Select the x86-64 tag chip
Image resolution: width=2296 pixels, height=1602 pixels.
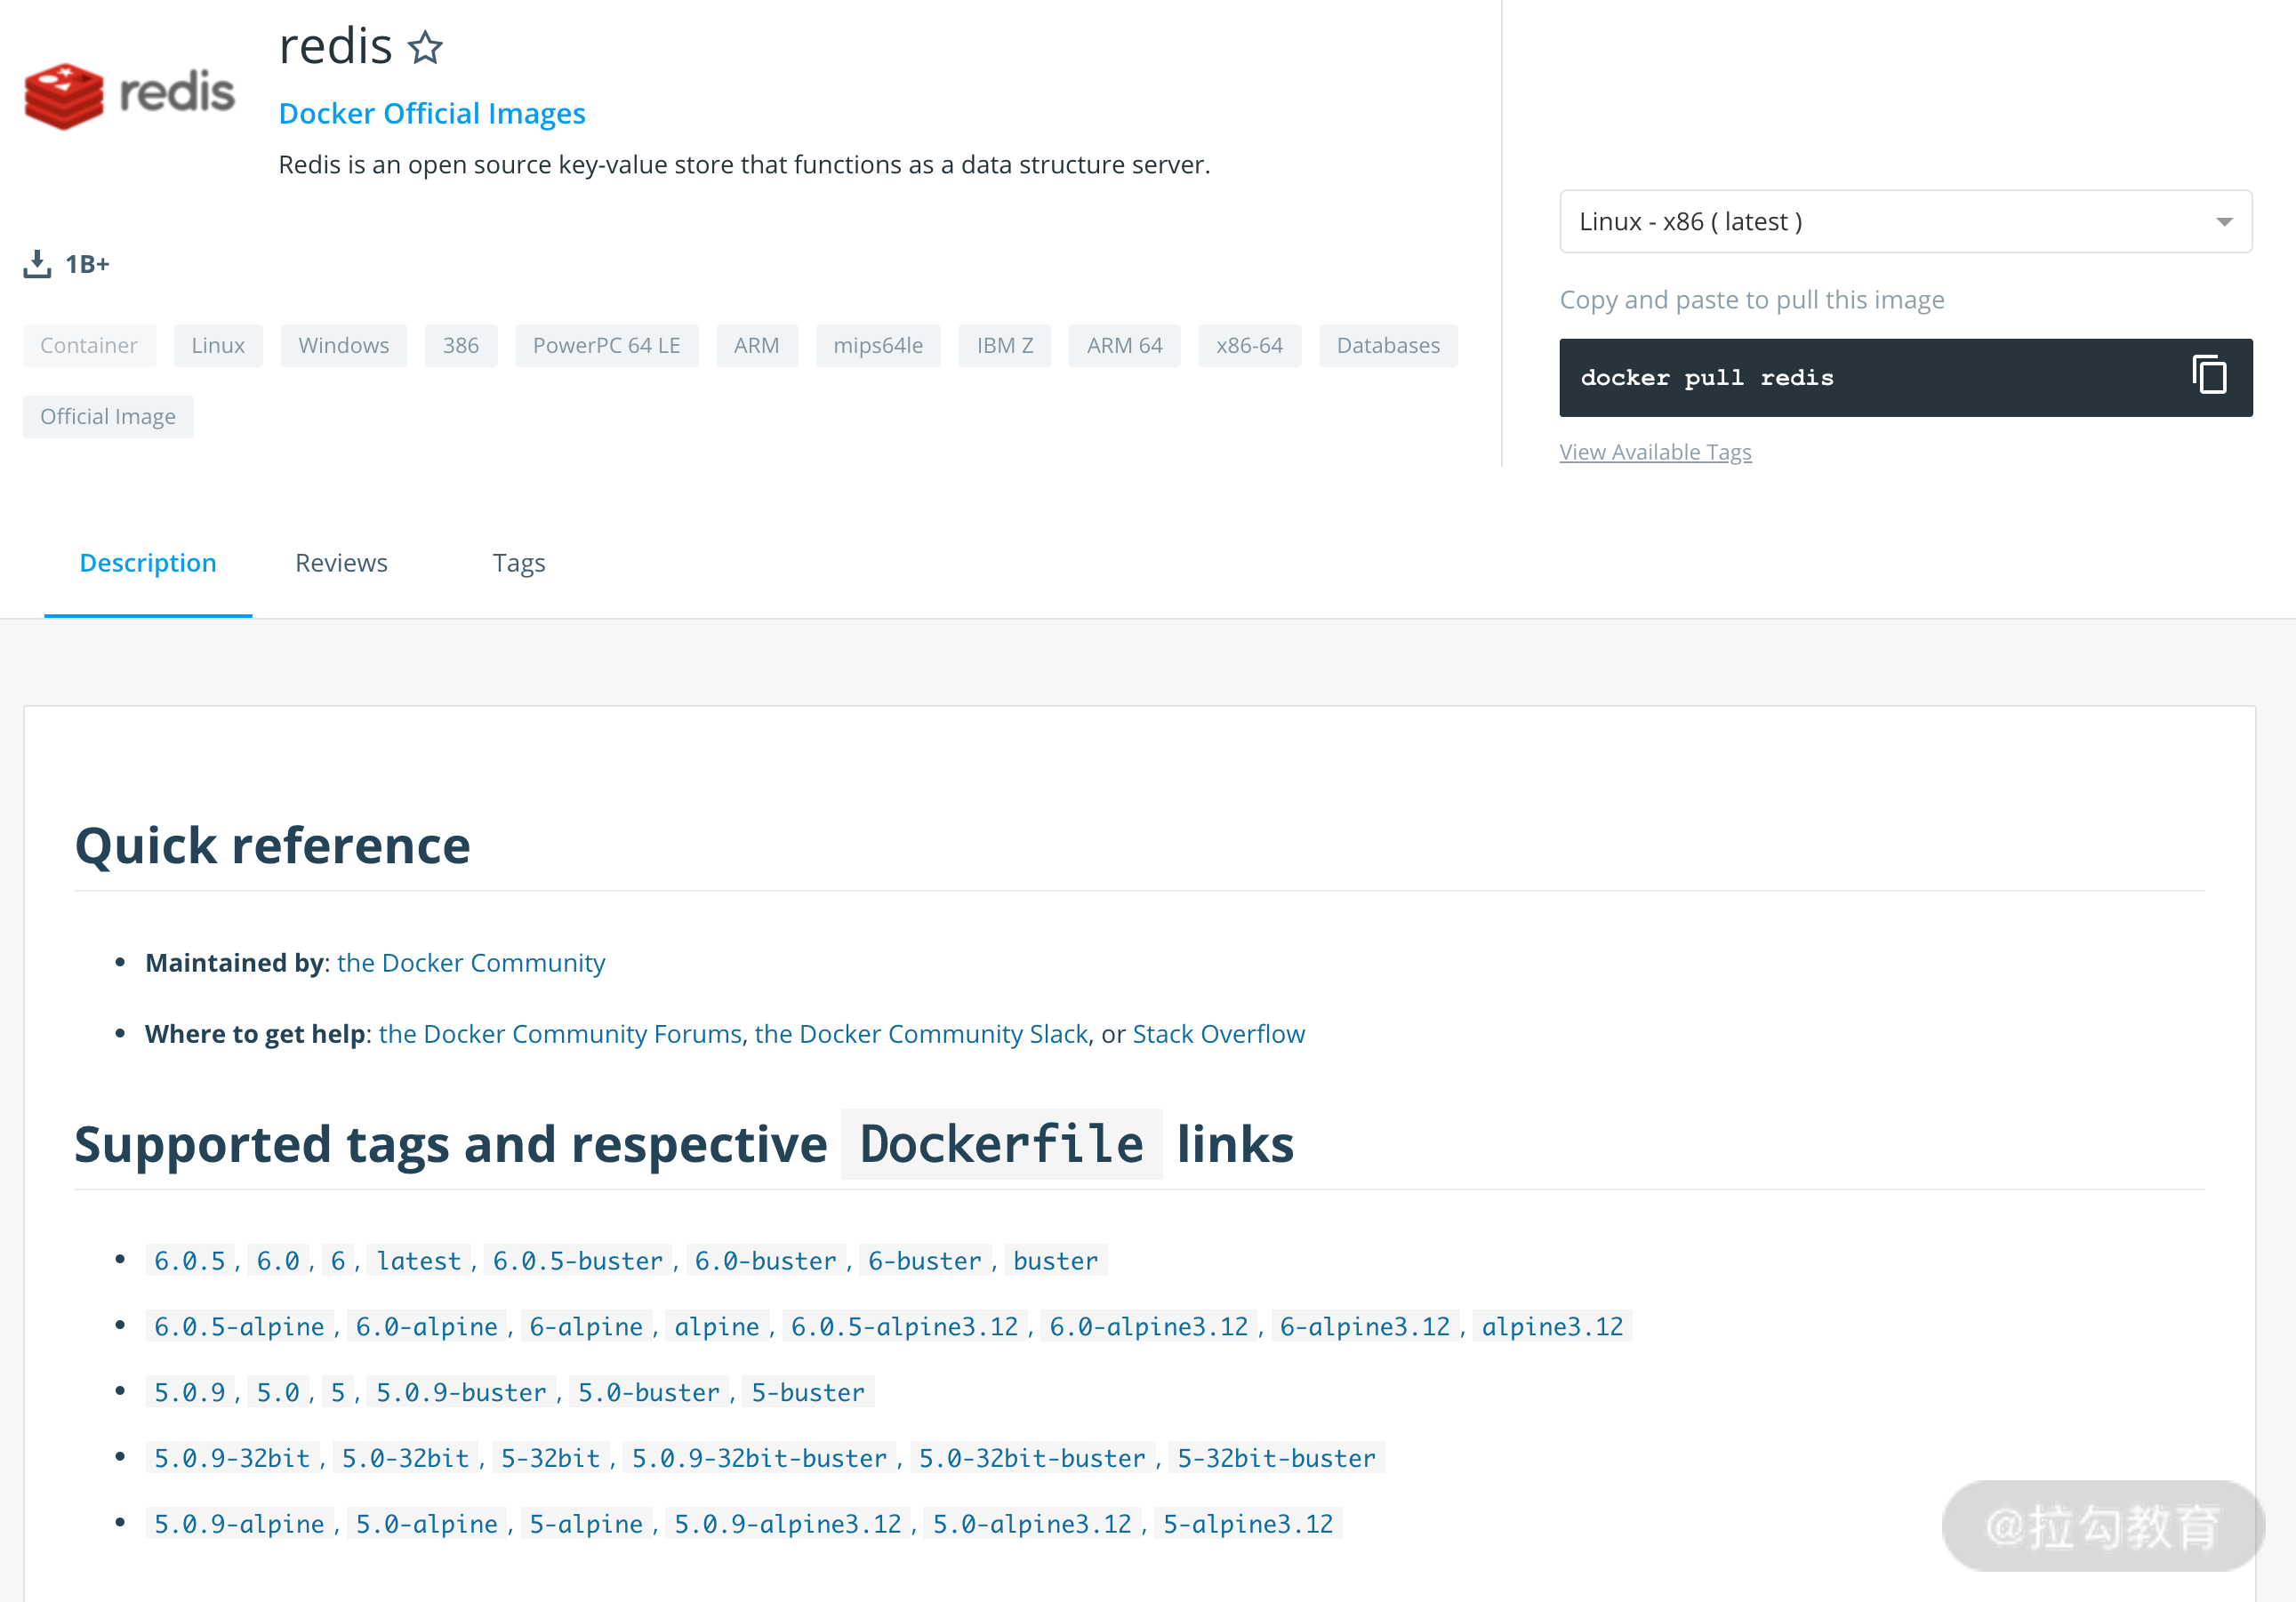click(1249, 345)
